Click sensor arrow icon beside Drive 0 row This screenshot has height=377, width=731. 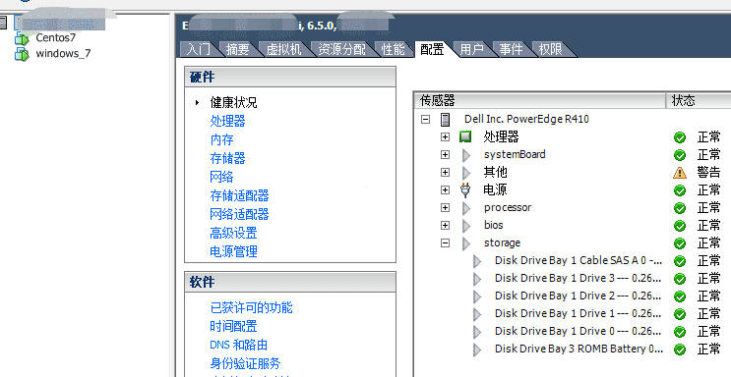click(x=477, y=332)
